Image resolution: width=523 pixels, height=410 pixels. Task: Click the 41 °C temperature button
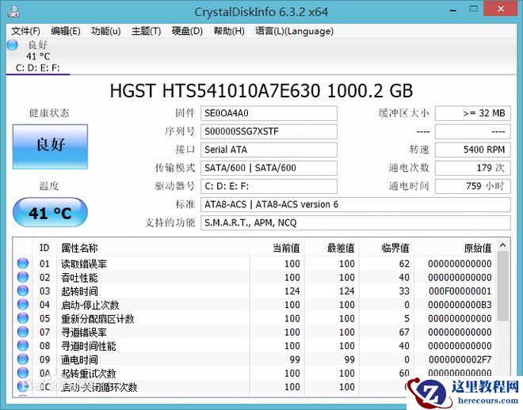50,212
